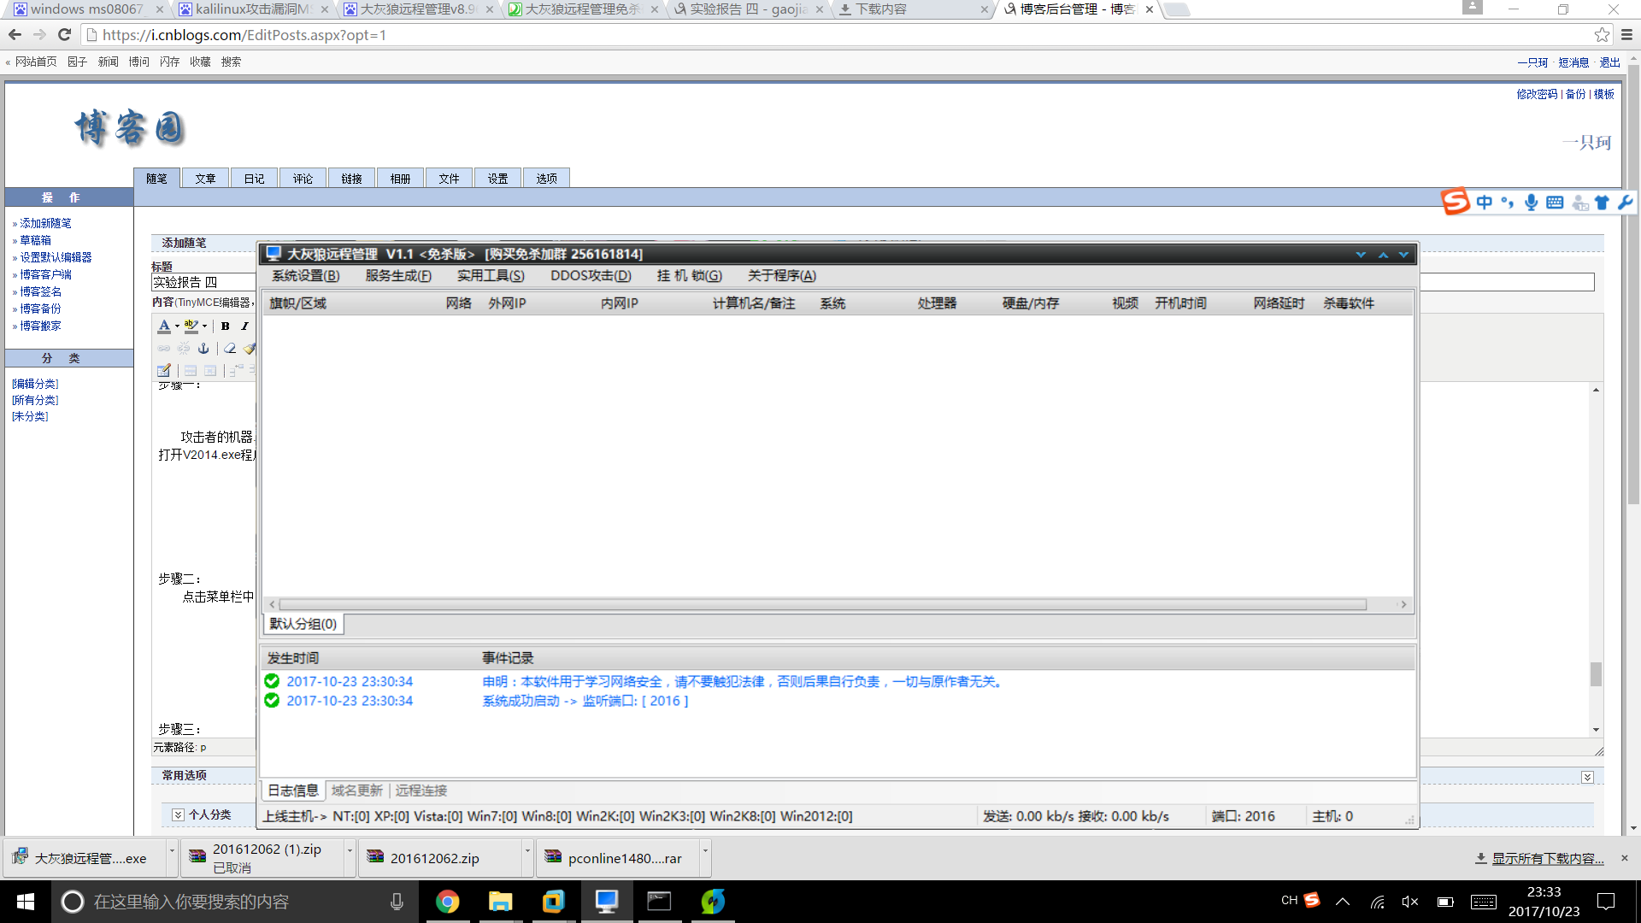Open highlight color dropdown arrow
This screenshot has height=923, width=1641.
(x=204, y=326)
